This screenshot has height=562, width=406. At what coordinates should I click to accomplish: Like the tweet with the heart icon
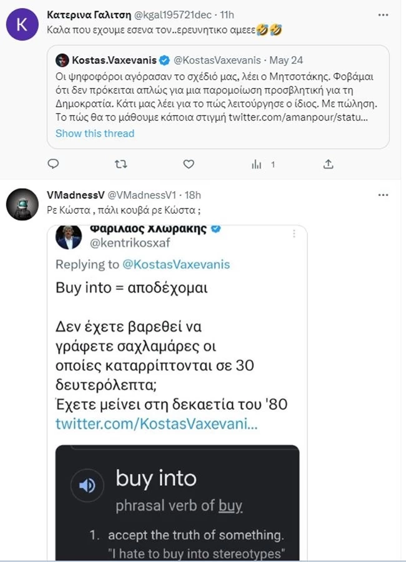coord(189,164)
